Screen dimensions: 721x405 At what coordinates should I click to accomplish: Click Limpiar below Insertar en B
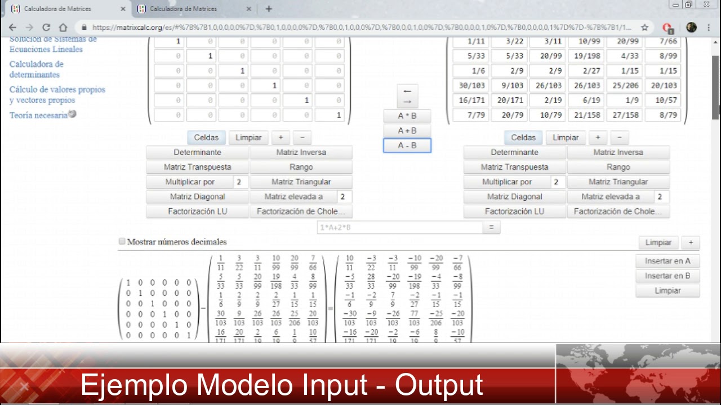click(667, 291)
